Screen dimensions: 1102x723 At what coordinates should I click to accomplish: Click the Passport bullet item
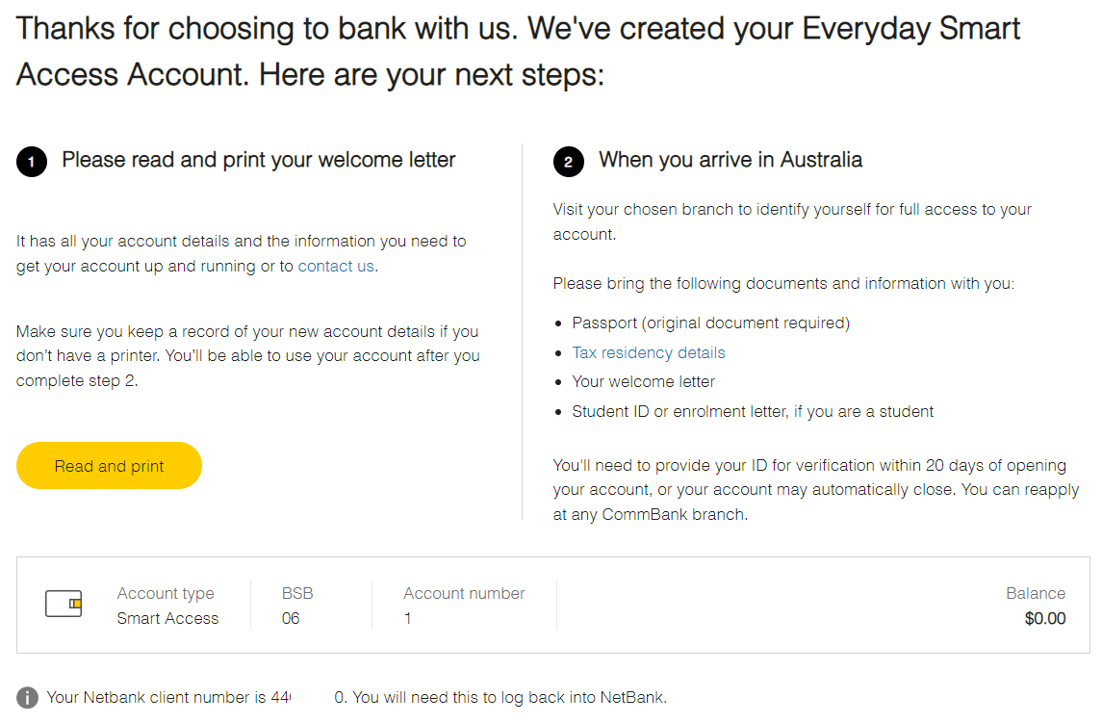(x=710, y=323)
